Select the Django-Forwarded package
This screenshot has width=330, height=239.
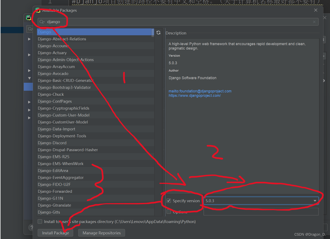pyautogui.click(x=96, y=192)
